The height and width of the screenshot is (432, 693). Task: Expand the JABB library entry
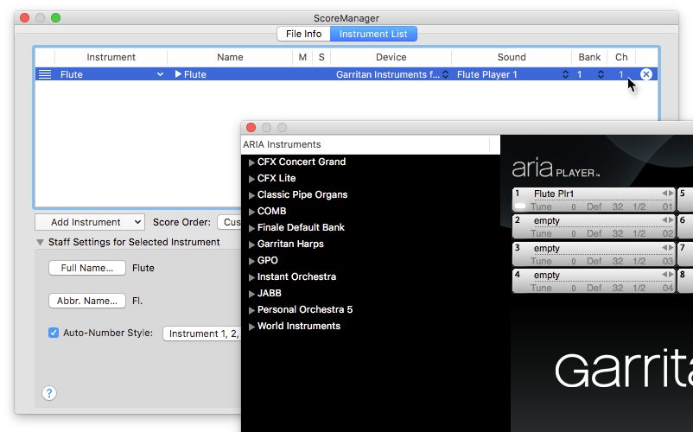coord(251,293)
